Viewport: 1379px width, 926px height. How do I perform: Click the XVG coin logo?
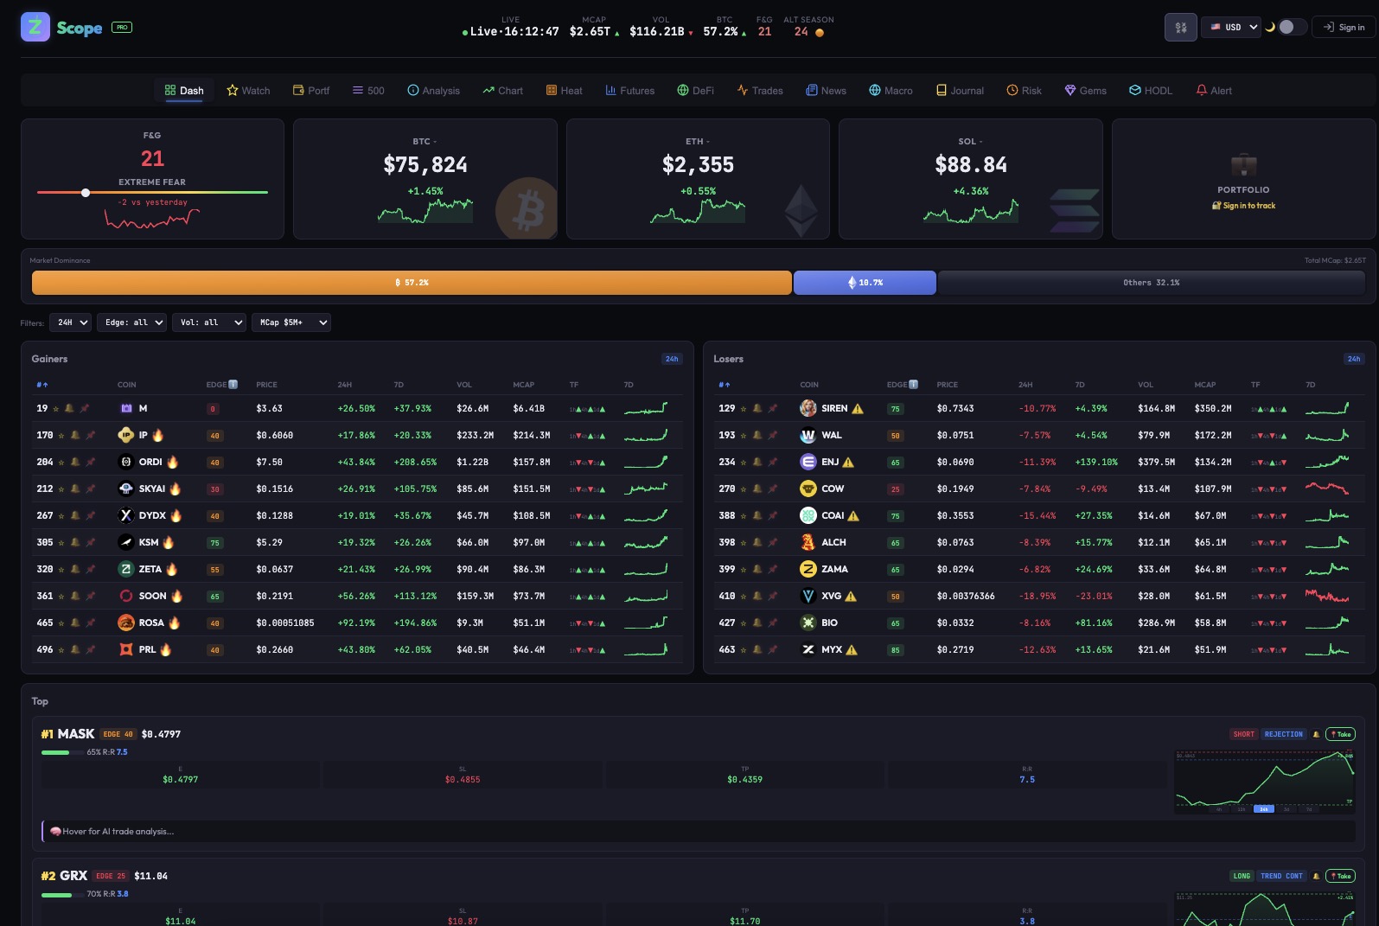808,596
